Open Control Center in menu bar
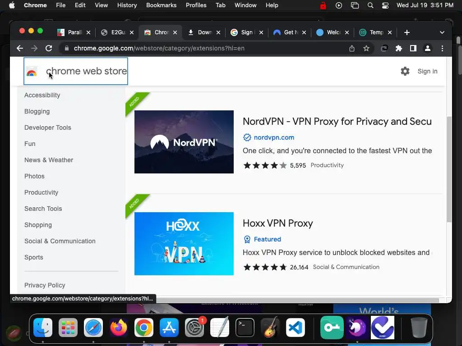 385,5
